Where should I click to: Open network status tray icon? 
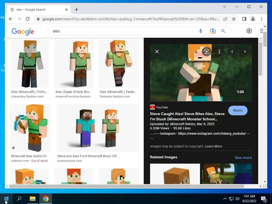coord(231,199)
